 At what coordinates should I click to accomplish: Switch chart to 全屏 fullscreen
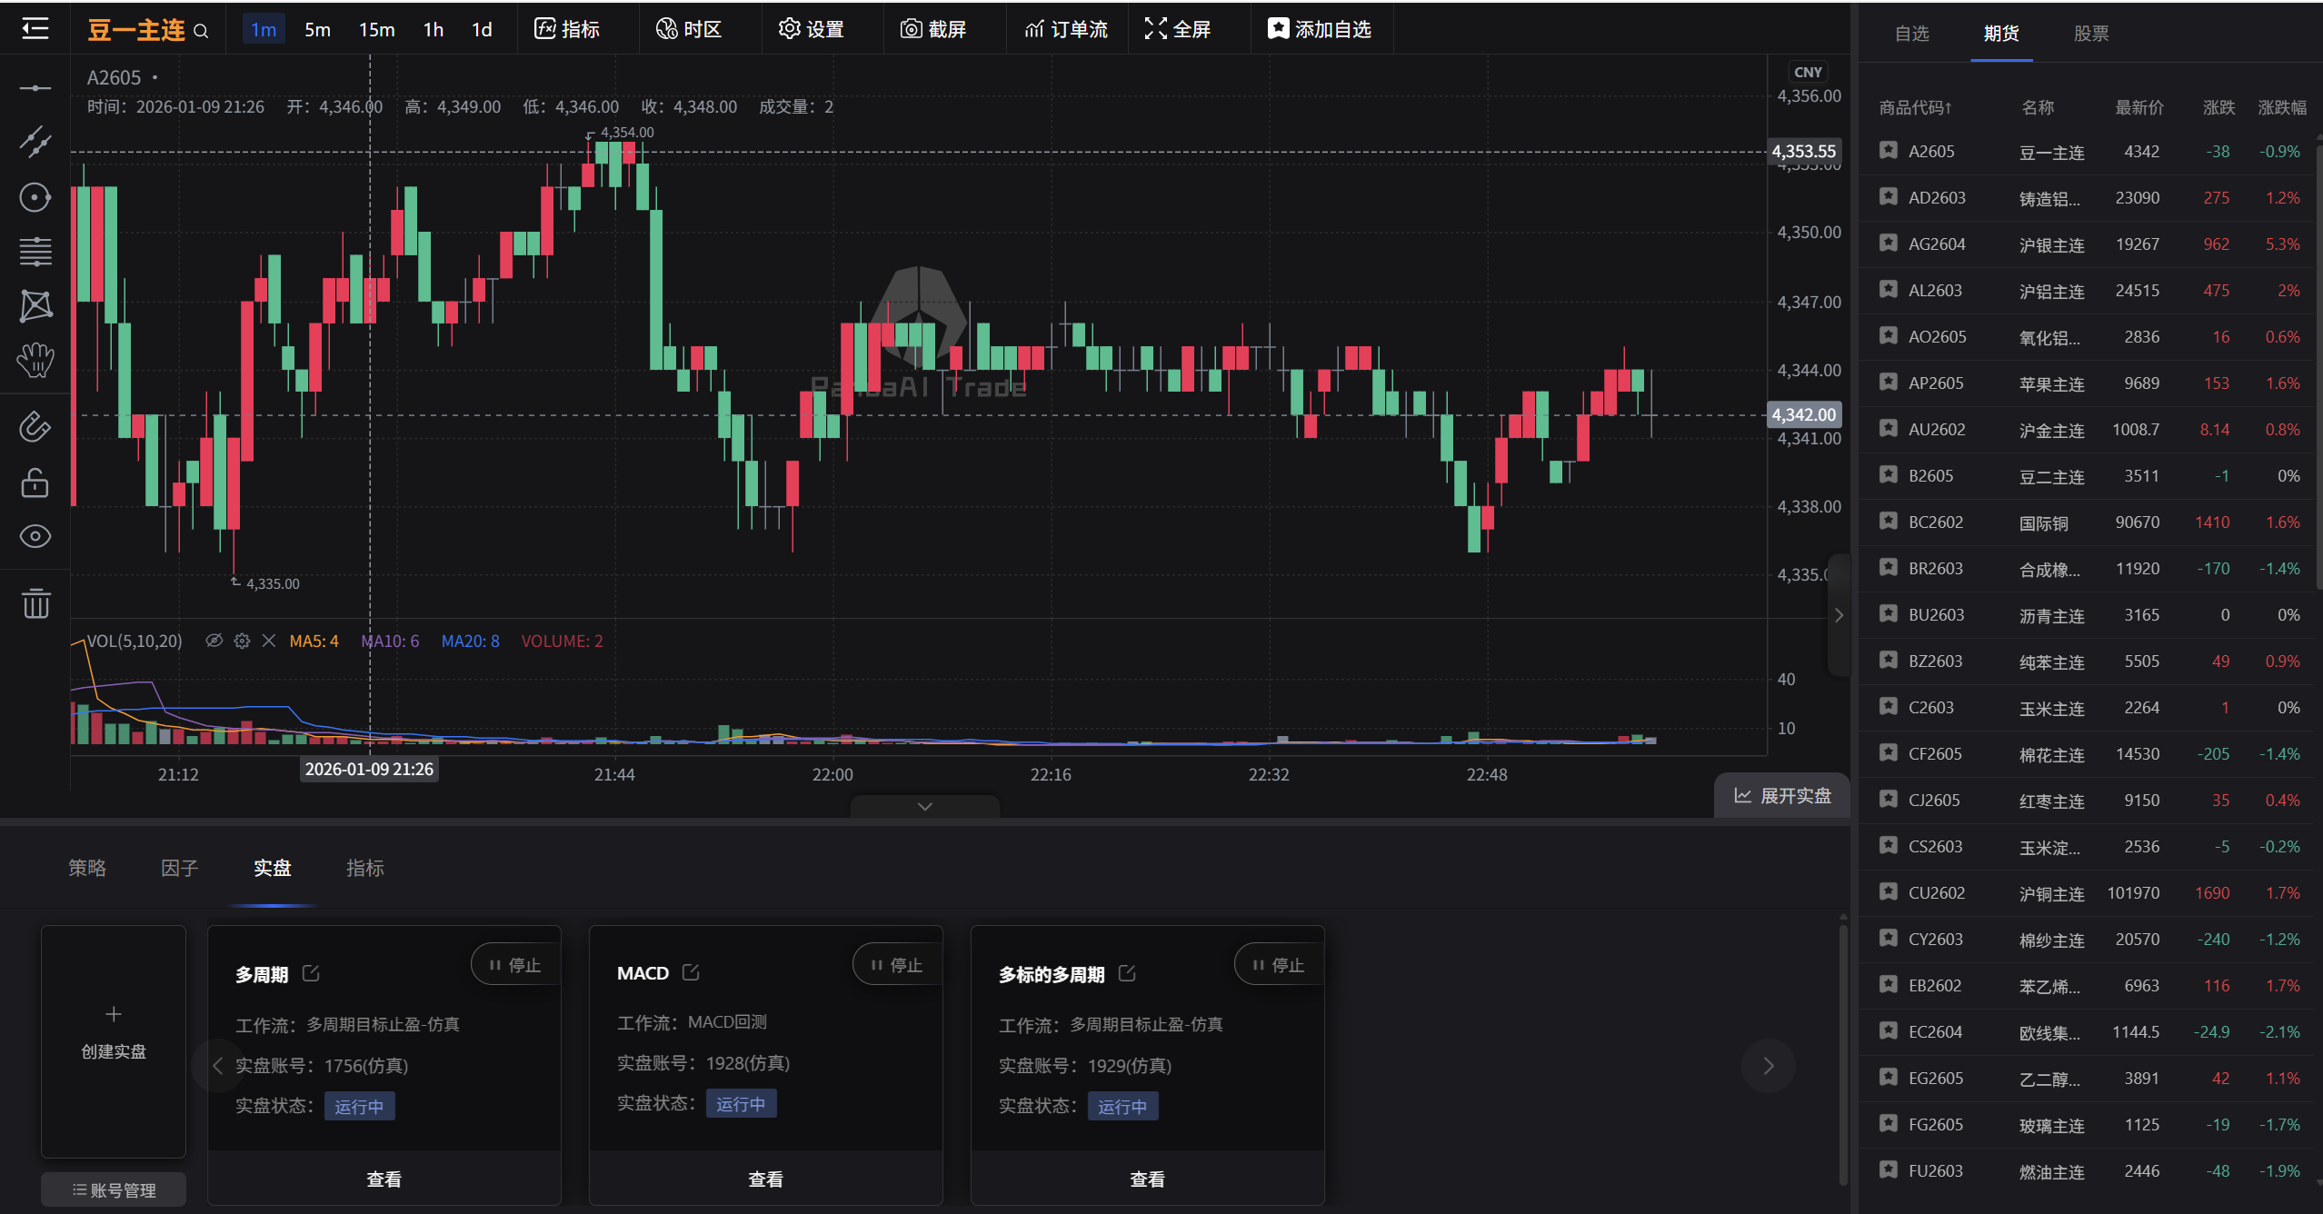(1178, 29)
